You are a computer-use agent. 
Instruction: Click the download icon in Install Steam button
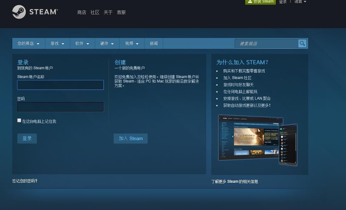point(250,1)
